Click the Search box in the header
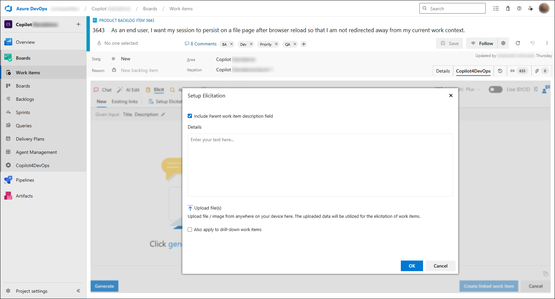The width and height of the screenshot is (555, 299). tap(452, 8)
